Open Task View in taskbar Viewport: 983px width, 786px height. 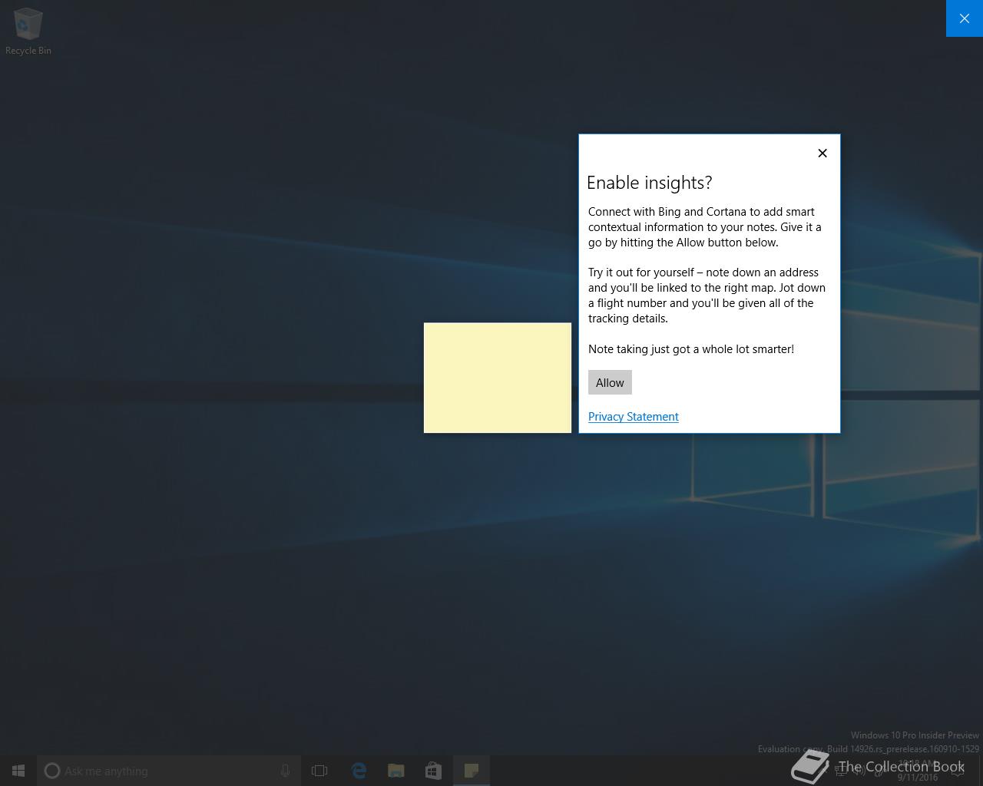(x=319, y=771)
